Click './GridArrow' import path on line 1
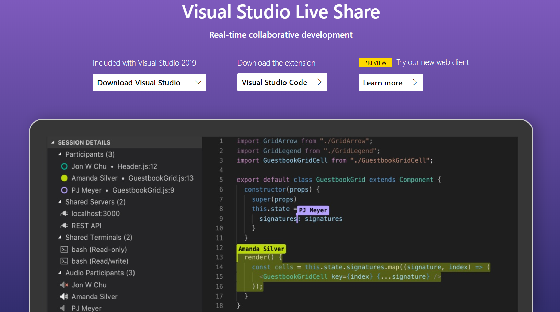The width and height of the screenshot is (560, 312). pyautogui.click(x=345, y=141)
